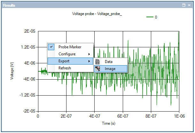The image size is (195, 133).
Task: Click the Voltage [V] axis label
Action: point(12,71)
